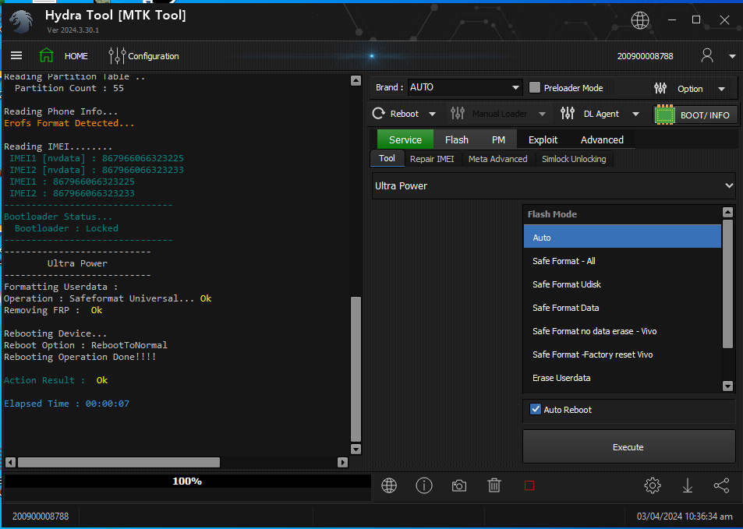Click Flash Mode list scroll up arrow
Viewport: 743px width, 529px height.
[x=728, y=212]
